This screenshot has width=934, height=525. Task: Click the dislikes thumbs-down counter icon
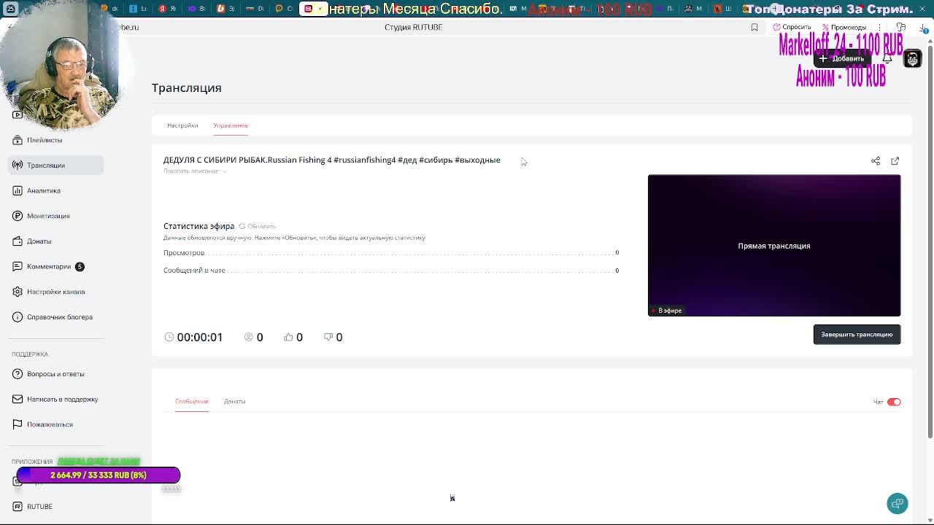pos(328,337)
